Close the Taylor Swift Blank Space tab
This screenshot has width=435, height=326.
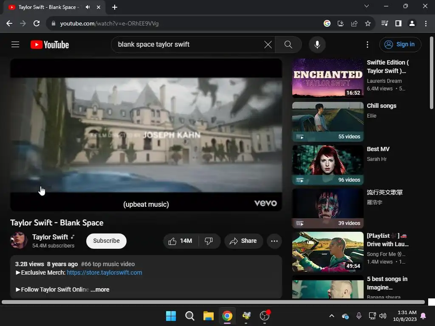coord(99,7)
